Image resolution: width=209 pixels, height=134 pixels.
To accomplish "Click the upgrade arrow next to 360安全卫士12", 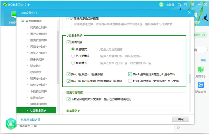I will coord(29,5).
